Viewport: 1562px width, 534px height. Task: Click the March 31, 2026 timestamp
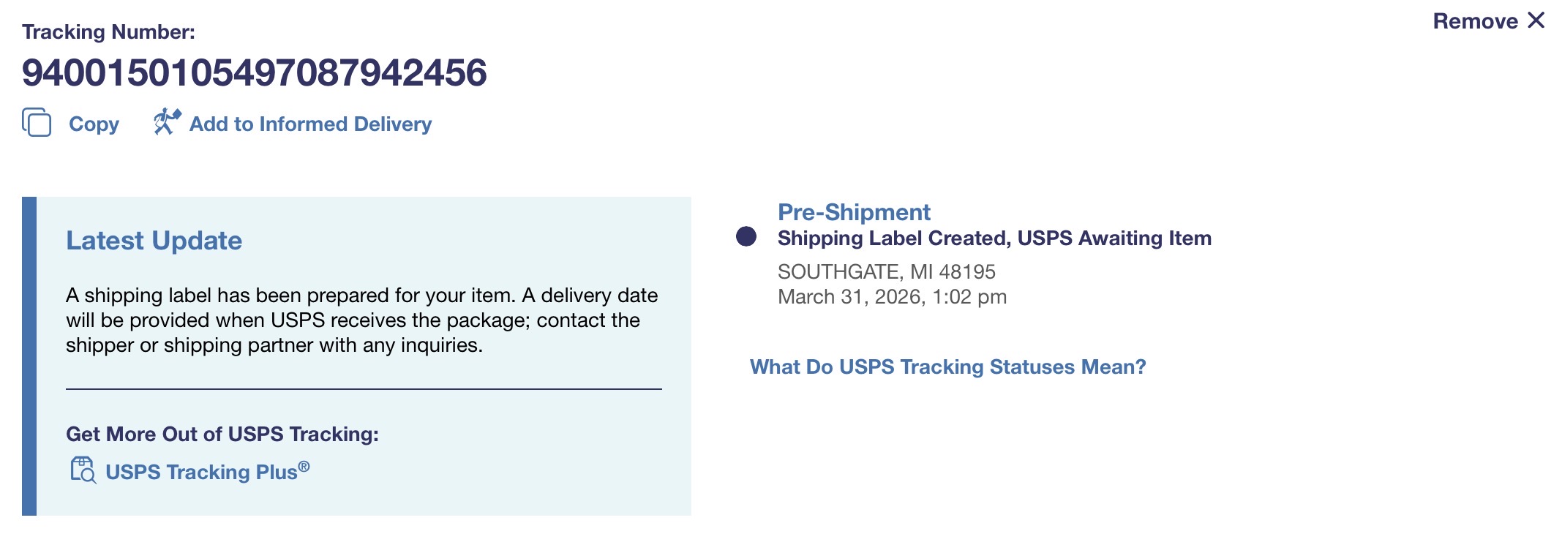coord(891,297)
